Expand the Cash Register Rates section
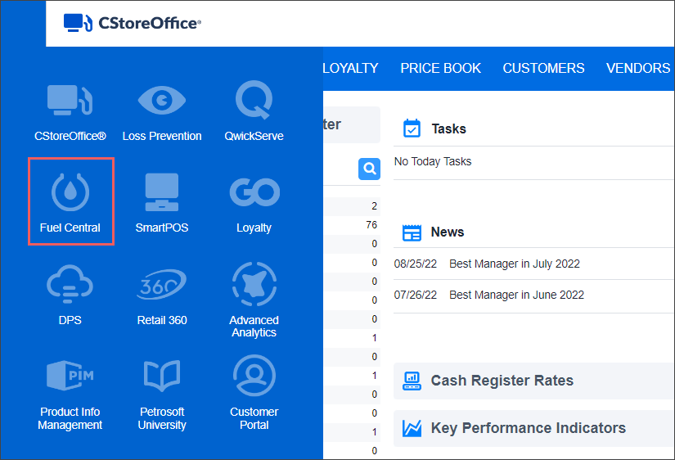Screen dimensions: 675x460 [x=502, y=381]
